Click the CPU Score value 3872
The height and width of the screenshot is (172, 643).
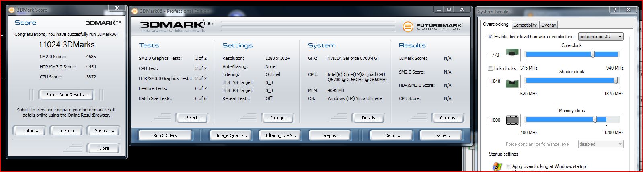coord(91,77)
